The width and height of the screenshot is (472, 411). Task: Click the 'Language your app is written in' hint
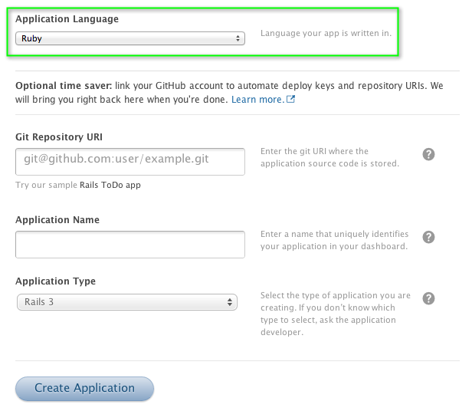[326, 35]
